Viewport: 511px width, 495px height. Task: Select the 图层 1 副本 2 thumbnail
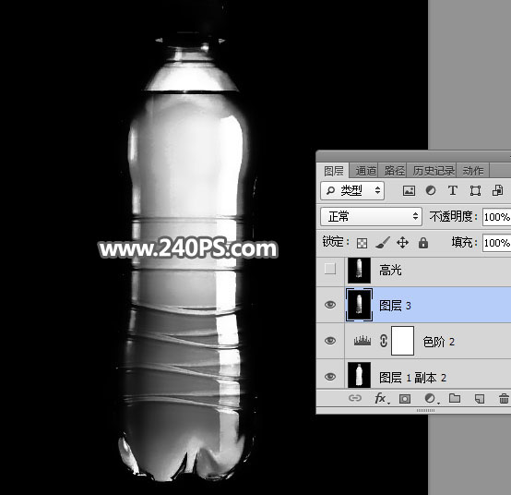(359, 375)
